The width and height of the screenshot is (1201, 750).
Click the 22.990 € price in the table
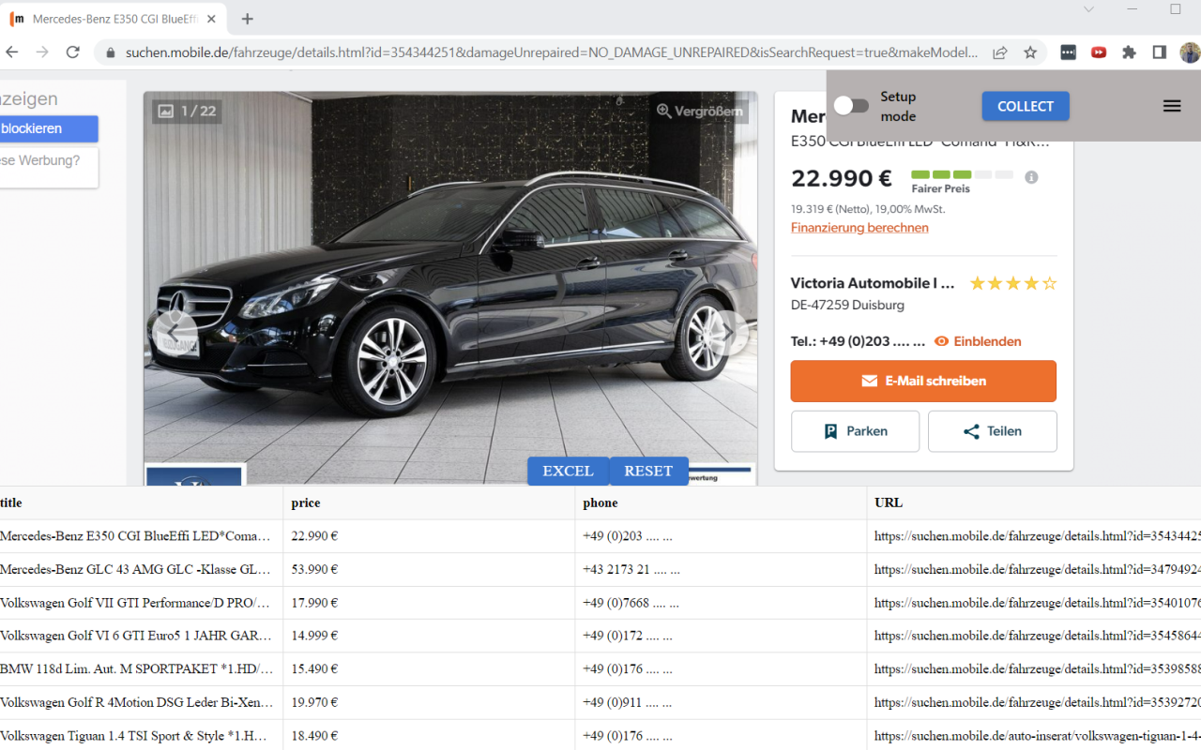pos(429,536)
